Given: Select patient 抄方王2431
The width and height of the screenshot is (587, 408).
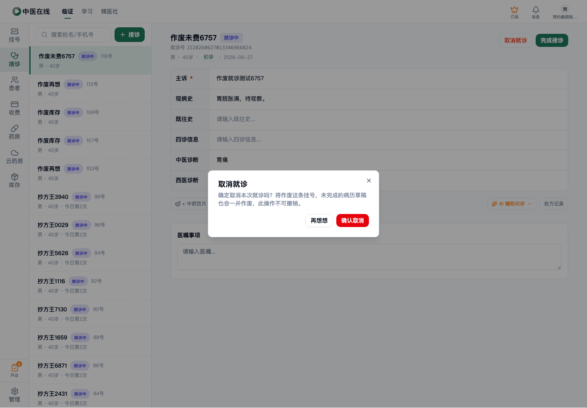Looking at the screenshot, I should (x=90, y=396).
